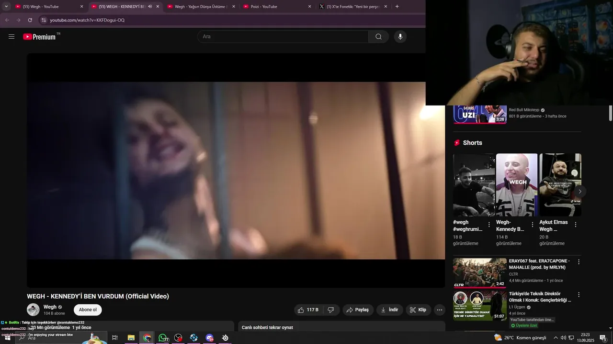The height and width of the screenshot is (344, 613).
Task: Open more actions three-dot menu under video
Action: pos(440,310)
